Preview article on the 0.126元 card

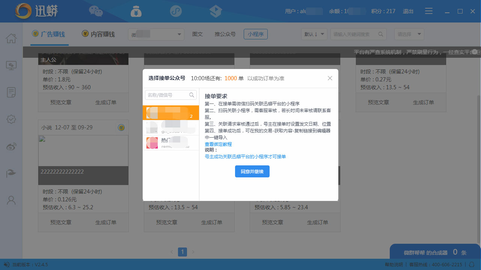pos(61,222)
